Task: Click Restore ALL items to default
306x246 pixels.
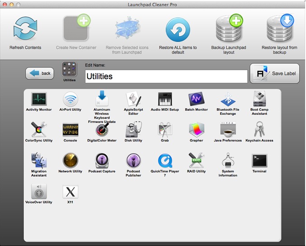Action: pyautogui.click(x=178, y=30)
